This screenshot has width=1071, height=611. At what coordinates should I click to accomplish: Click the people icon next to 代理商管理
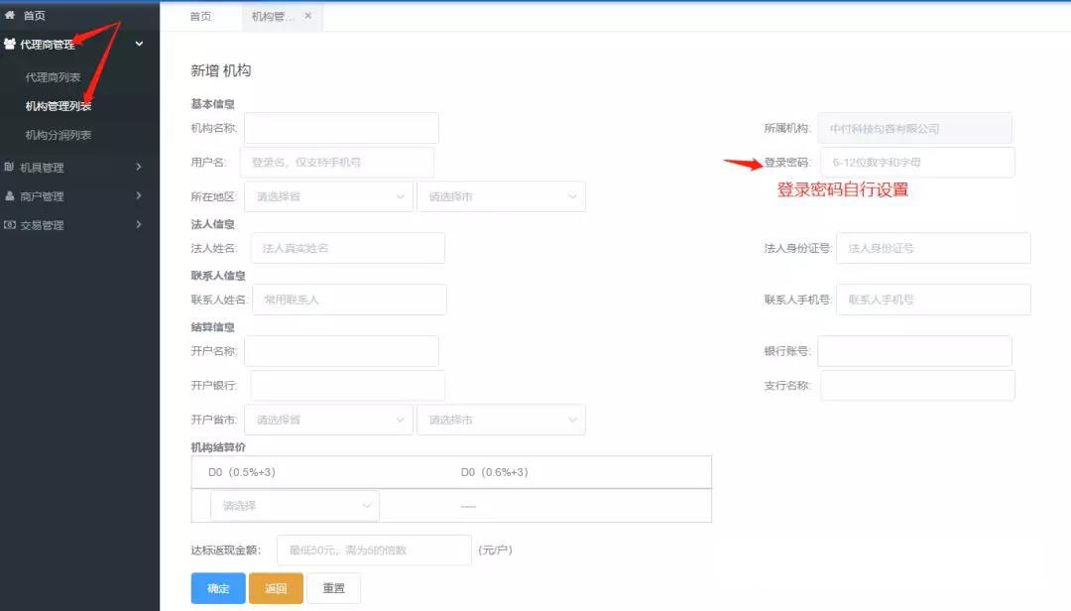[x=12, y=44]
